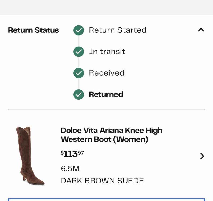Screen dimensions: 213x201
Task: Click the Returned green checkmark icon
Action: tap(79, 94)
